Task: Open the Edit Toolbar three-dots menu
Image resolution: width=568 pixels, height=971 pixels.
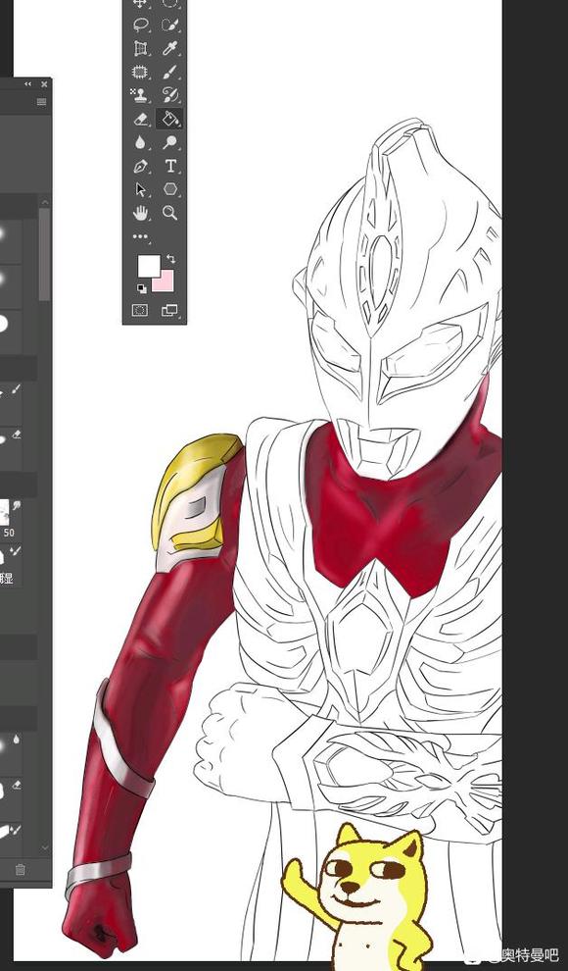Action: tap(141, 236)
